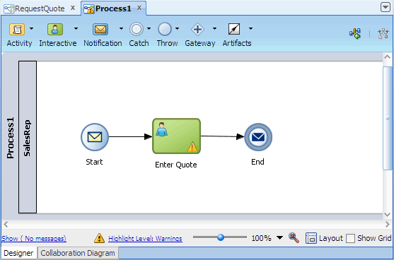Click the End message event node

[x=258, y=137]
